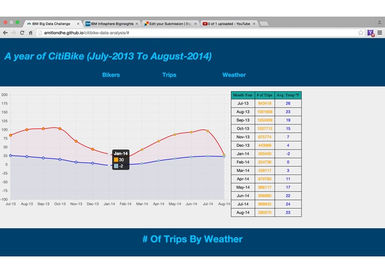Open the Chrome hamburger menu
Viewport: 385px width, 273px height.
coord(379,33)
